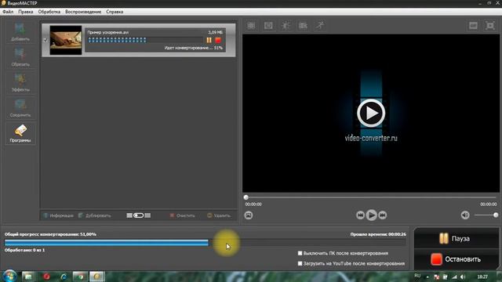
Task: Open Chrome from the taskbar
Action: [x=80, y=277]
